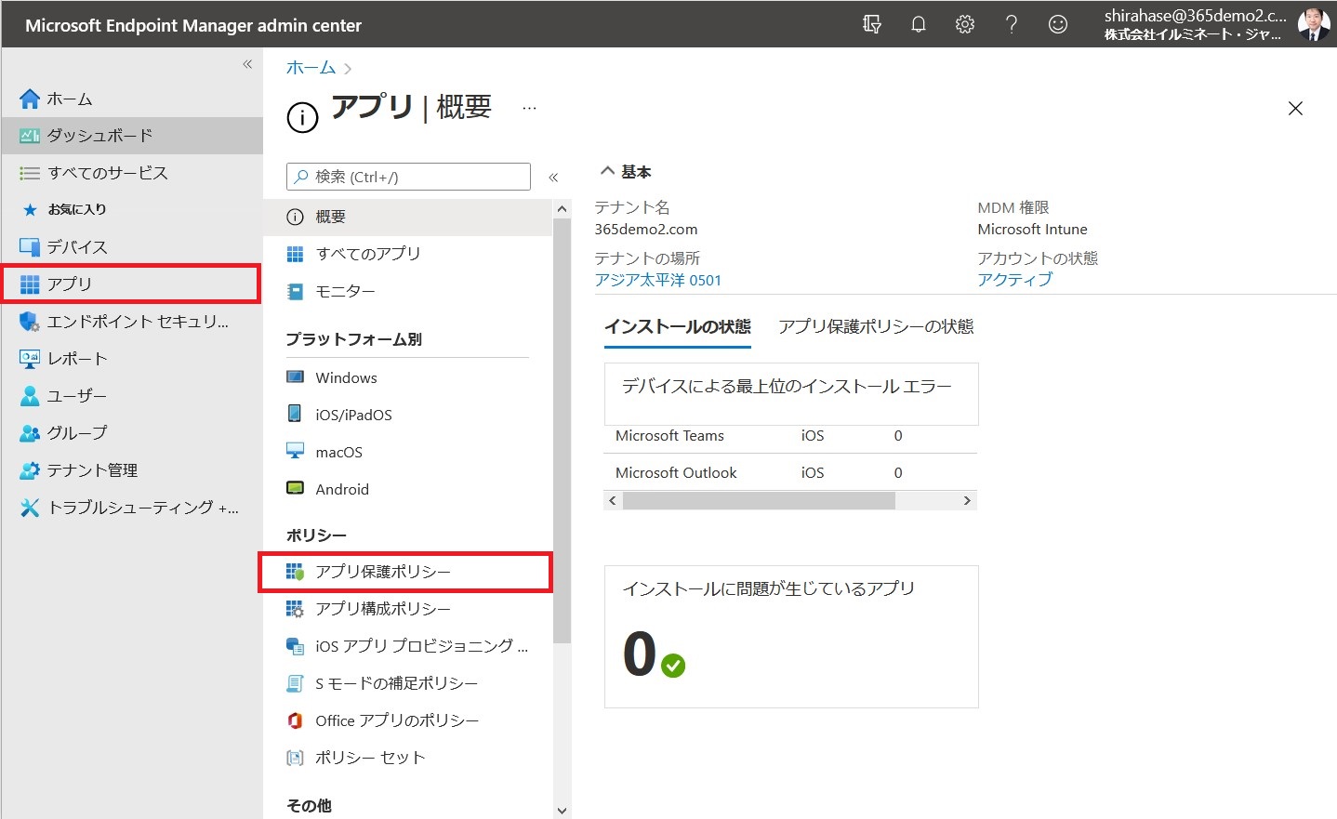Viewport: 1337px width, 819px height.
Task: Open the help question mark
Action: pyautogui.click(x=1012, y=25)
